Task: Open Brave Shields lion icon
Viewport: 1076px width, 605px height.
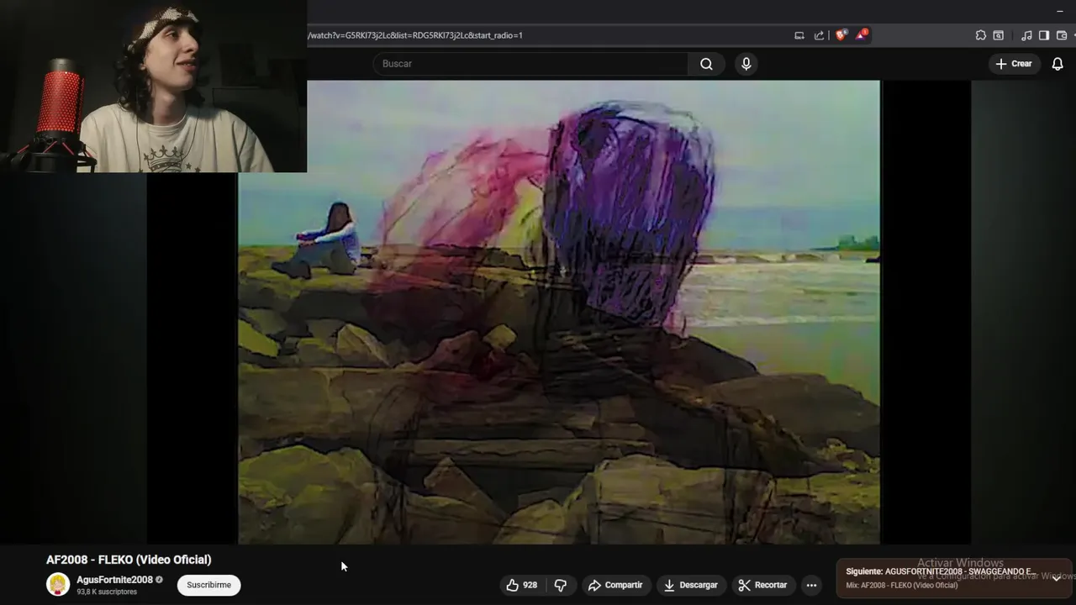Action: pos(841,35)
